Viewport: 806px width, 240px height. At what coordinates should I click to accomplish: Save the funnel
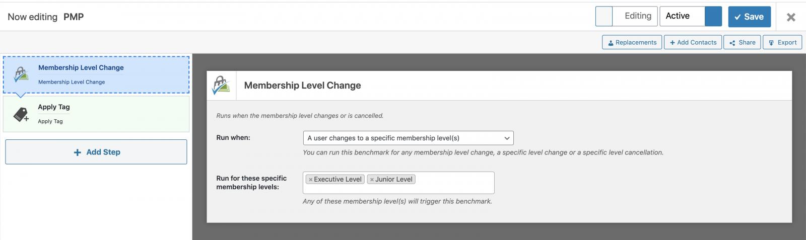749,17
